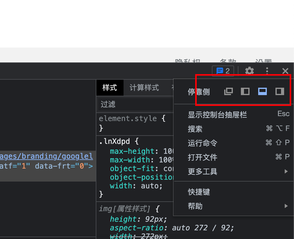Click the .lnXdpd selector
Viewport: 294px width, 239px height.
click(x=114, y=141)
